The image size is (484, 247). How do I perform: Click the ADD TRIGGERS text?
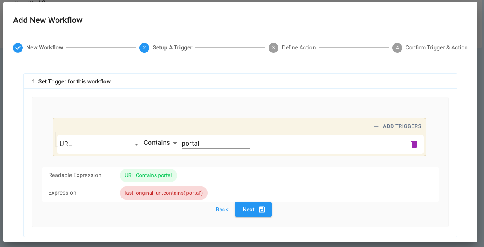tap(402, 126)
